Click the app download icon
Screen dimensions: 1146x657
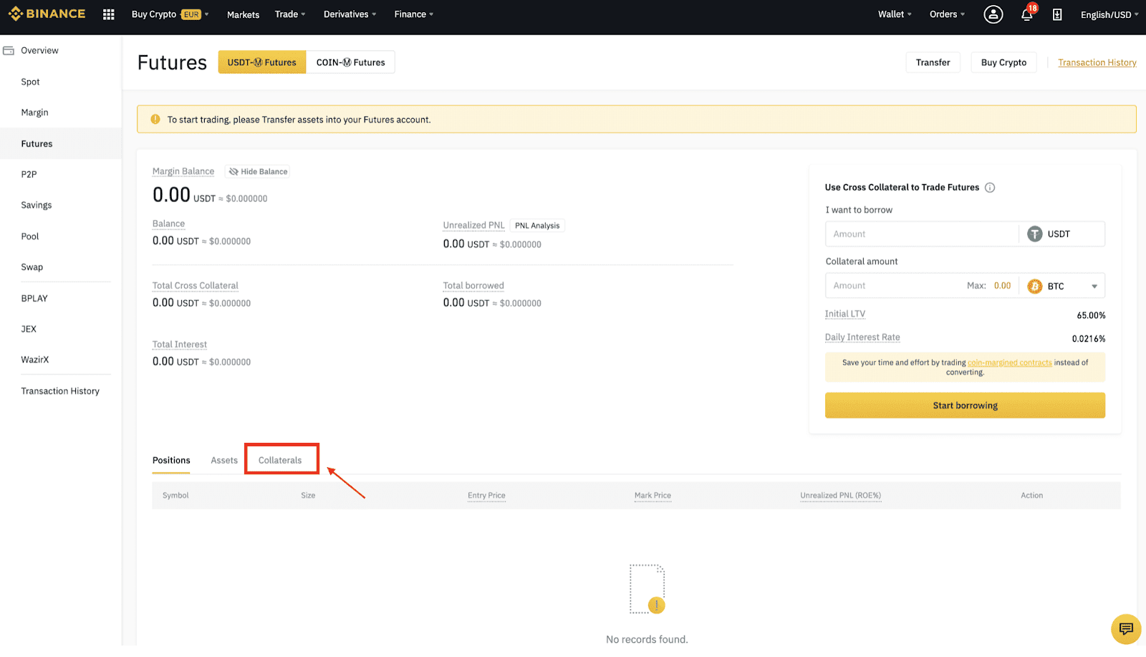(x=1057, y=14)
